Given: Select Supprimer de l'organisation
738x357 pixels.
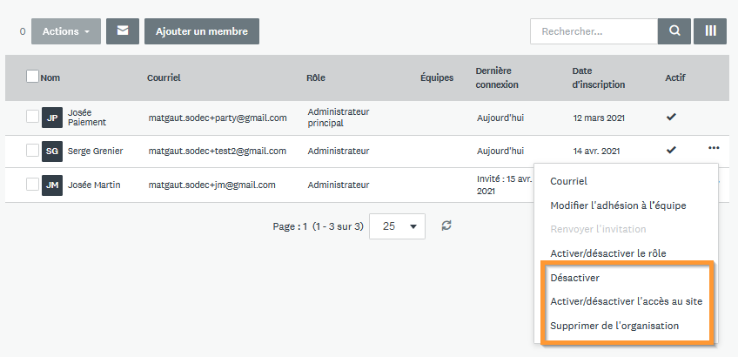Looking at the screenshot, I should [614, 326].
